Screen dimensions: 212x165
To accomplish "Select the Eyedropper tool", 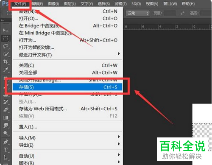I will coord(6,70).
